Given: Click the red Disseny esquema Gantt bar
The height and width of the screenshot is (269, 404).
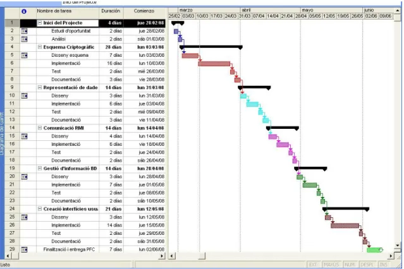Looking at the screenshot, I should [x=190, y=56].
